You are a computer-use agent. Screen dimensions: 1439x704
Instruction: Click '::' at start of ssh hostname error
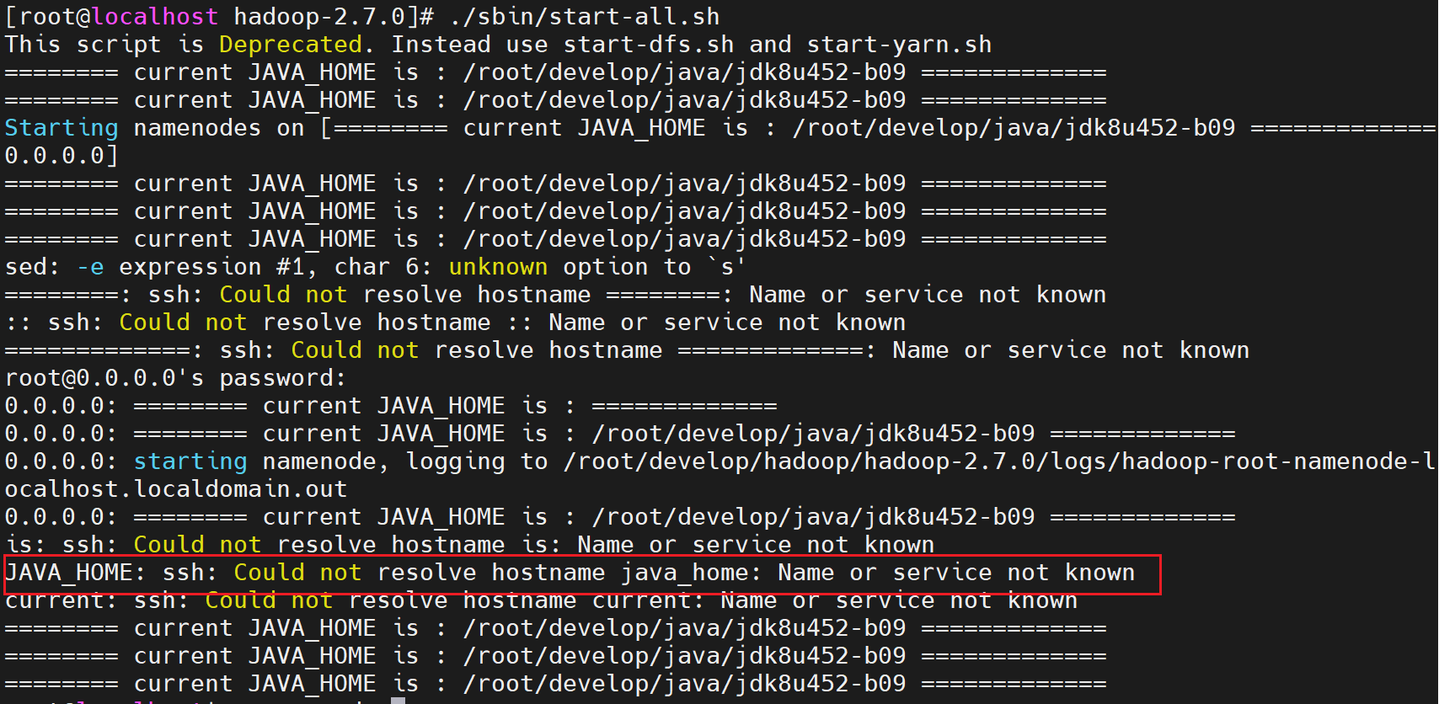coord(19,323)
